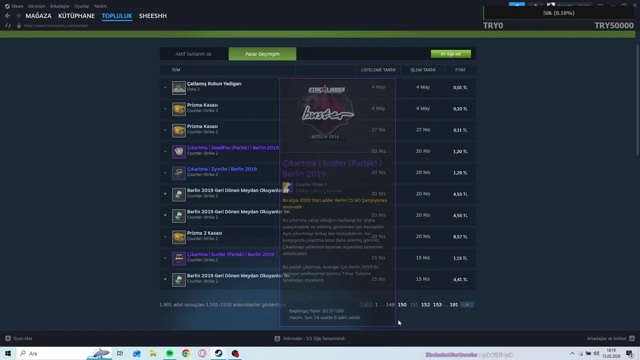Jump to page 1 of results
Screen dimensions: 640x360
tap(376, 304)
